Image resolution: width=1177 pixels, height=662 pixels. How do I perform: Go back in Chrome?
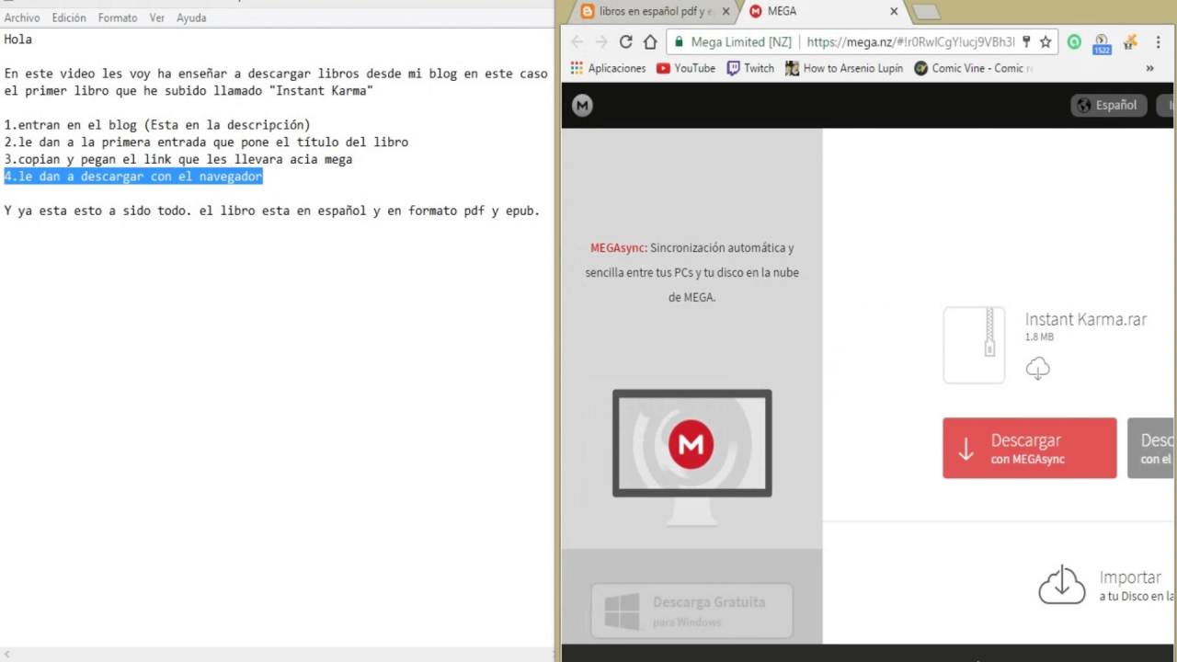coord(577,41)
